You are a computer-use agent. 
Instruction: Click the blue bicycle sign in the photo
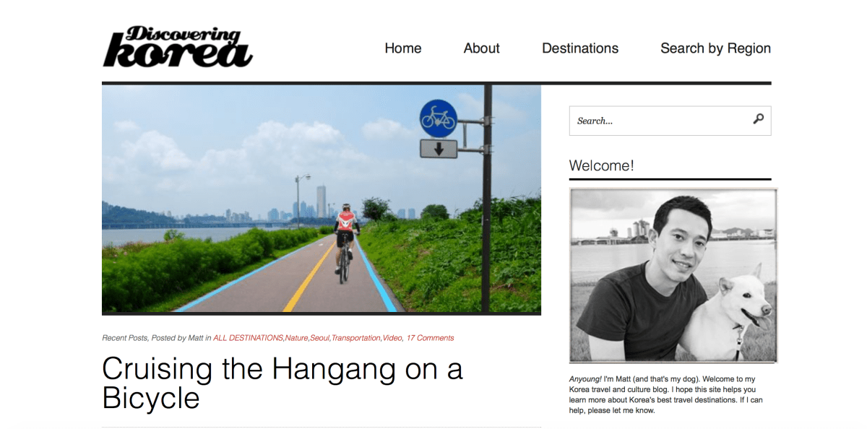click(439, 118)
